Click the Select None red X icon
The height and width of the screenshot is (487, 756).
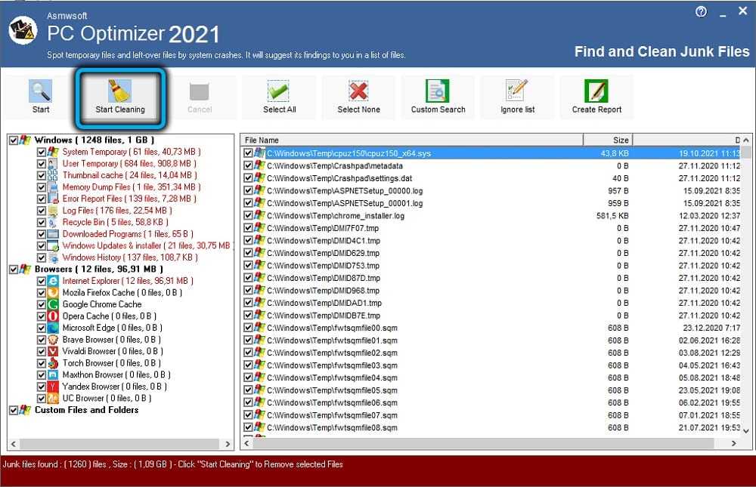(358, 92)
